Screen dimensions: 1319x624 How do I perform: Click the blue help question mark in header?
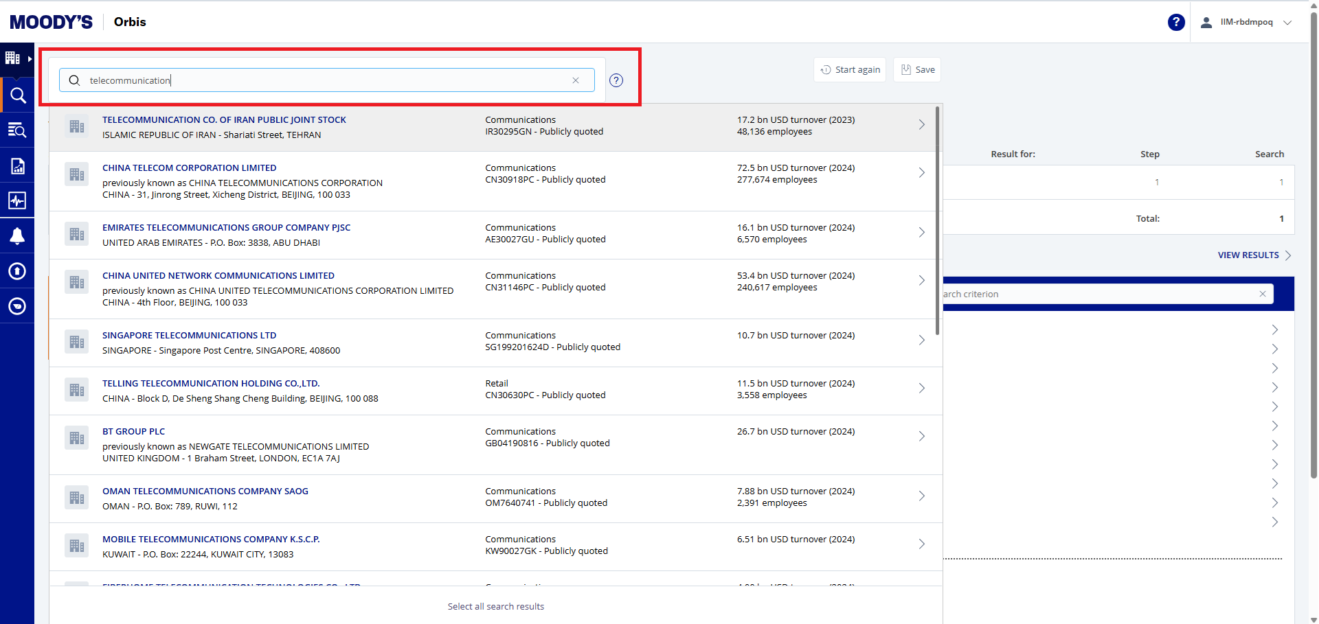tap(1175, 22)
